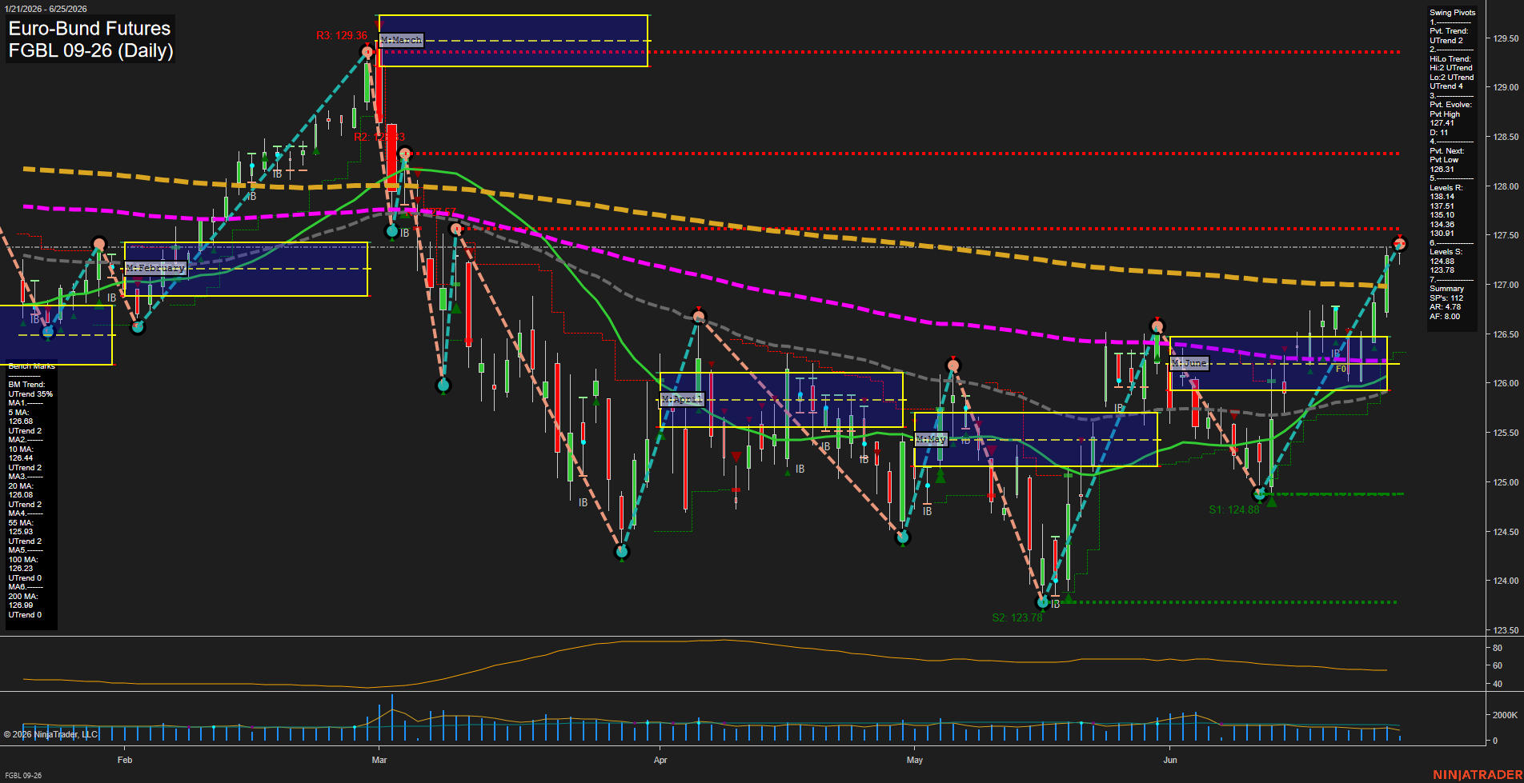The image size is (1524, 783).
Task: Click the Pvt. Next Pvt Low 126.31 entry
Action: click(1446, 160)
